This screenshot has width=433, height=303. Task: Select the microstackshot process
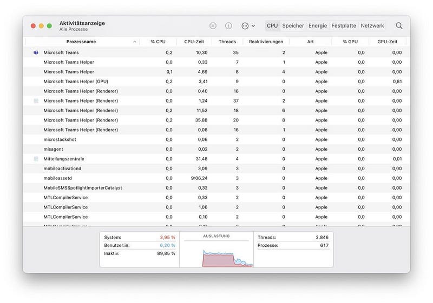216,139
